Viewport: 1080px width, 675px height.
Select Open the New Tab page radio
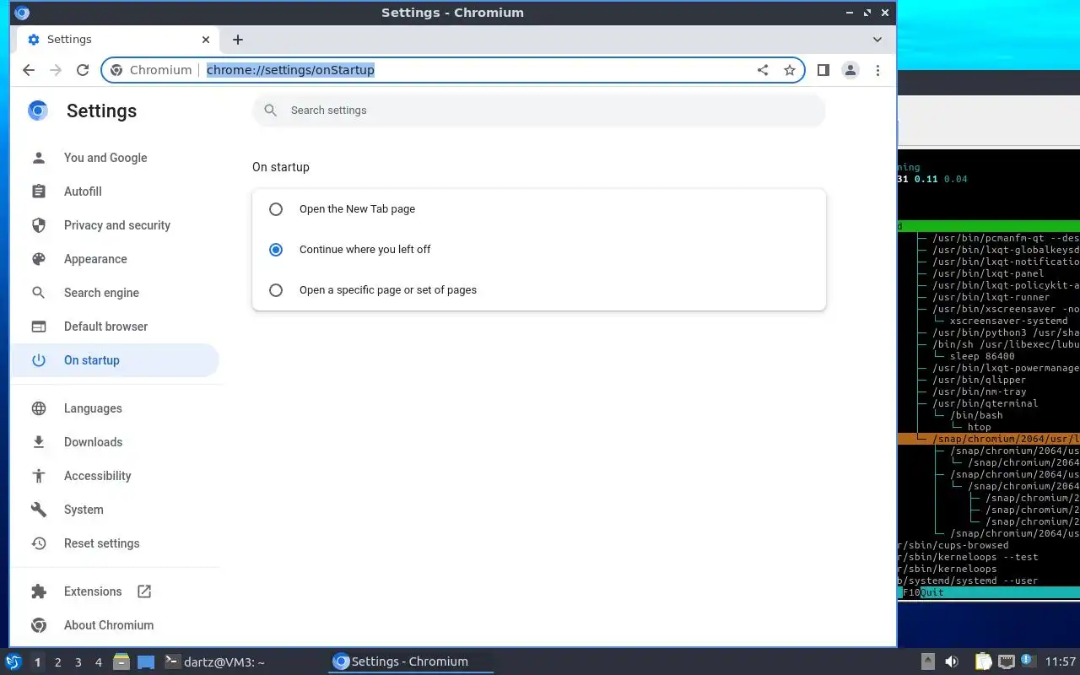tap(276, 209)
